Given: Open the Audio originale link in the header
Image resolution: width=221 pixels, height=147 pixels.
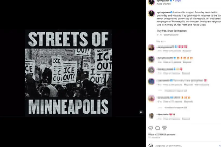Looking at the screenshot, I should point(164,4).
